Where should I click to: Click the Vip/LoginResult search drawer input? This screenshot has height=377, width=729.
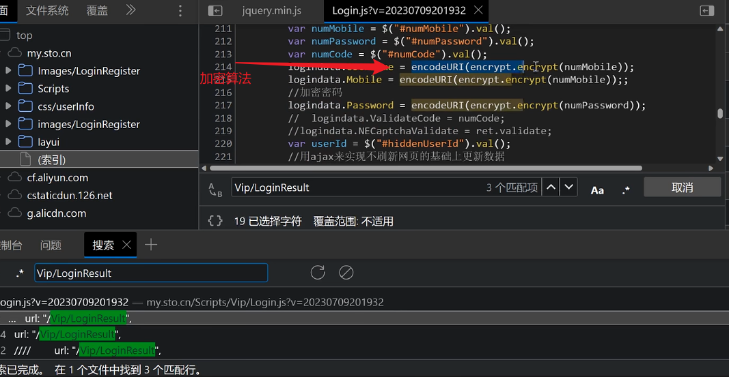click(x=150, y=273)
